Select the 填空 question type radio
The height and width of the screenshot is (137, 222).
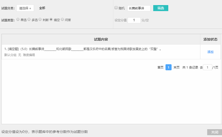click(x=51, y=20)
